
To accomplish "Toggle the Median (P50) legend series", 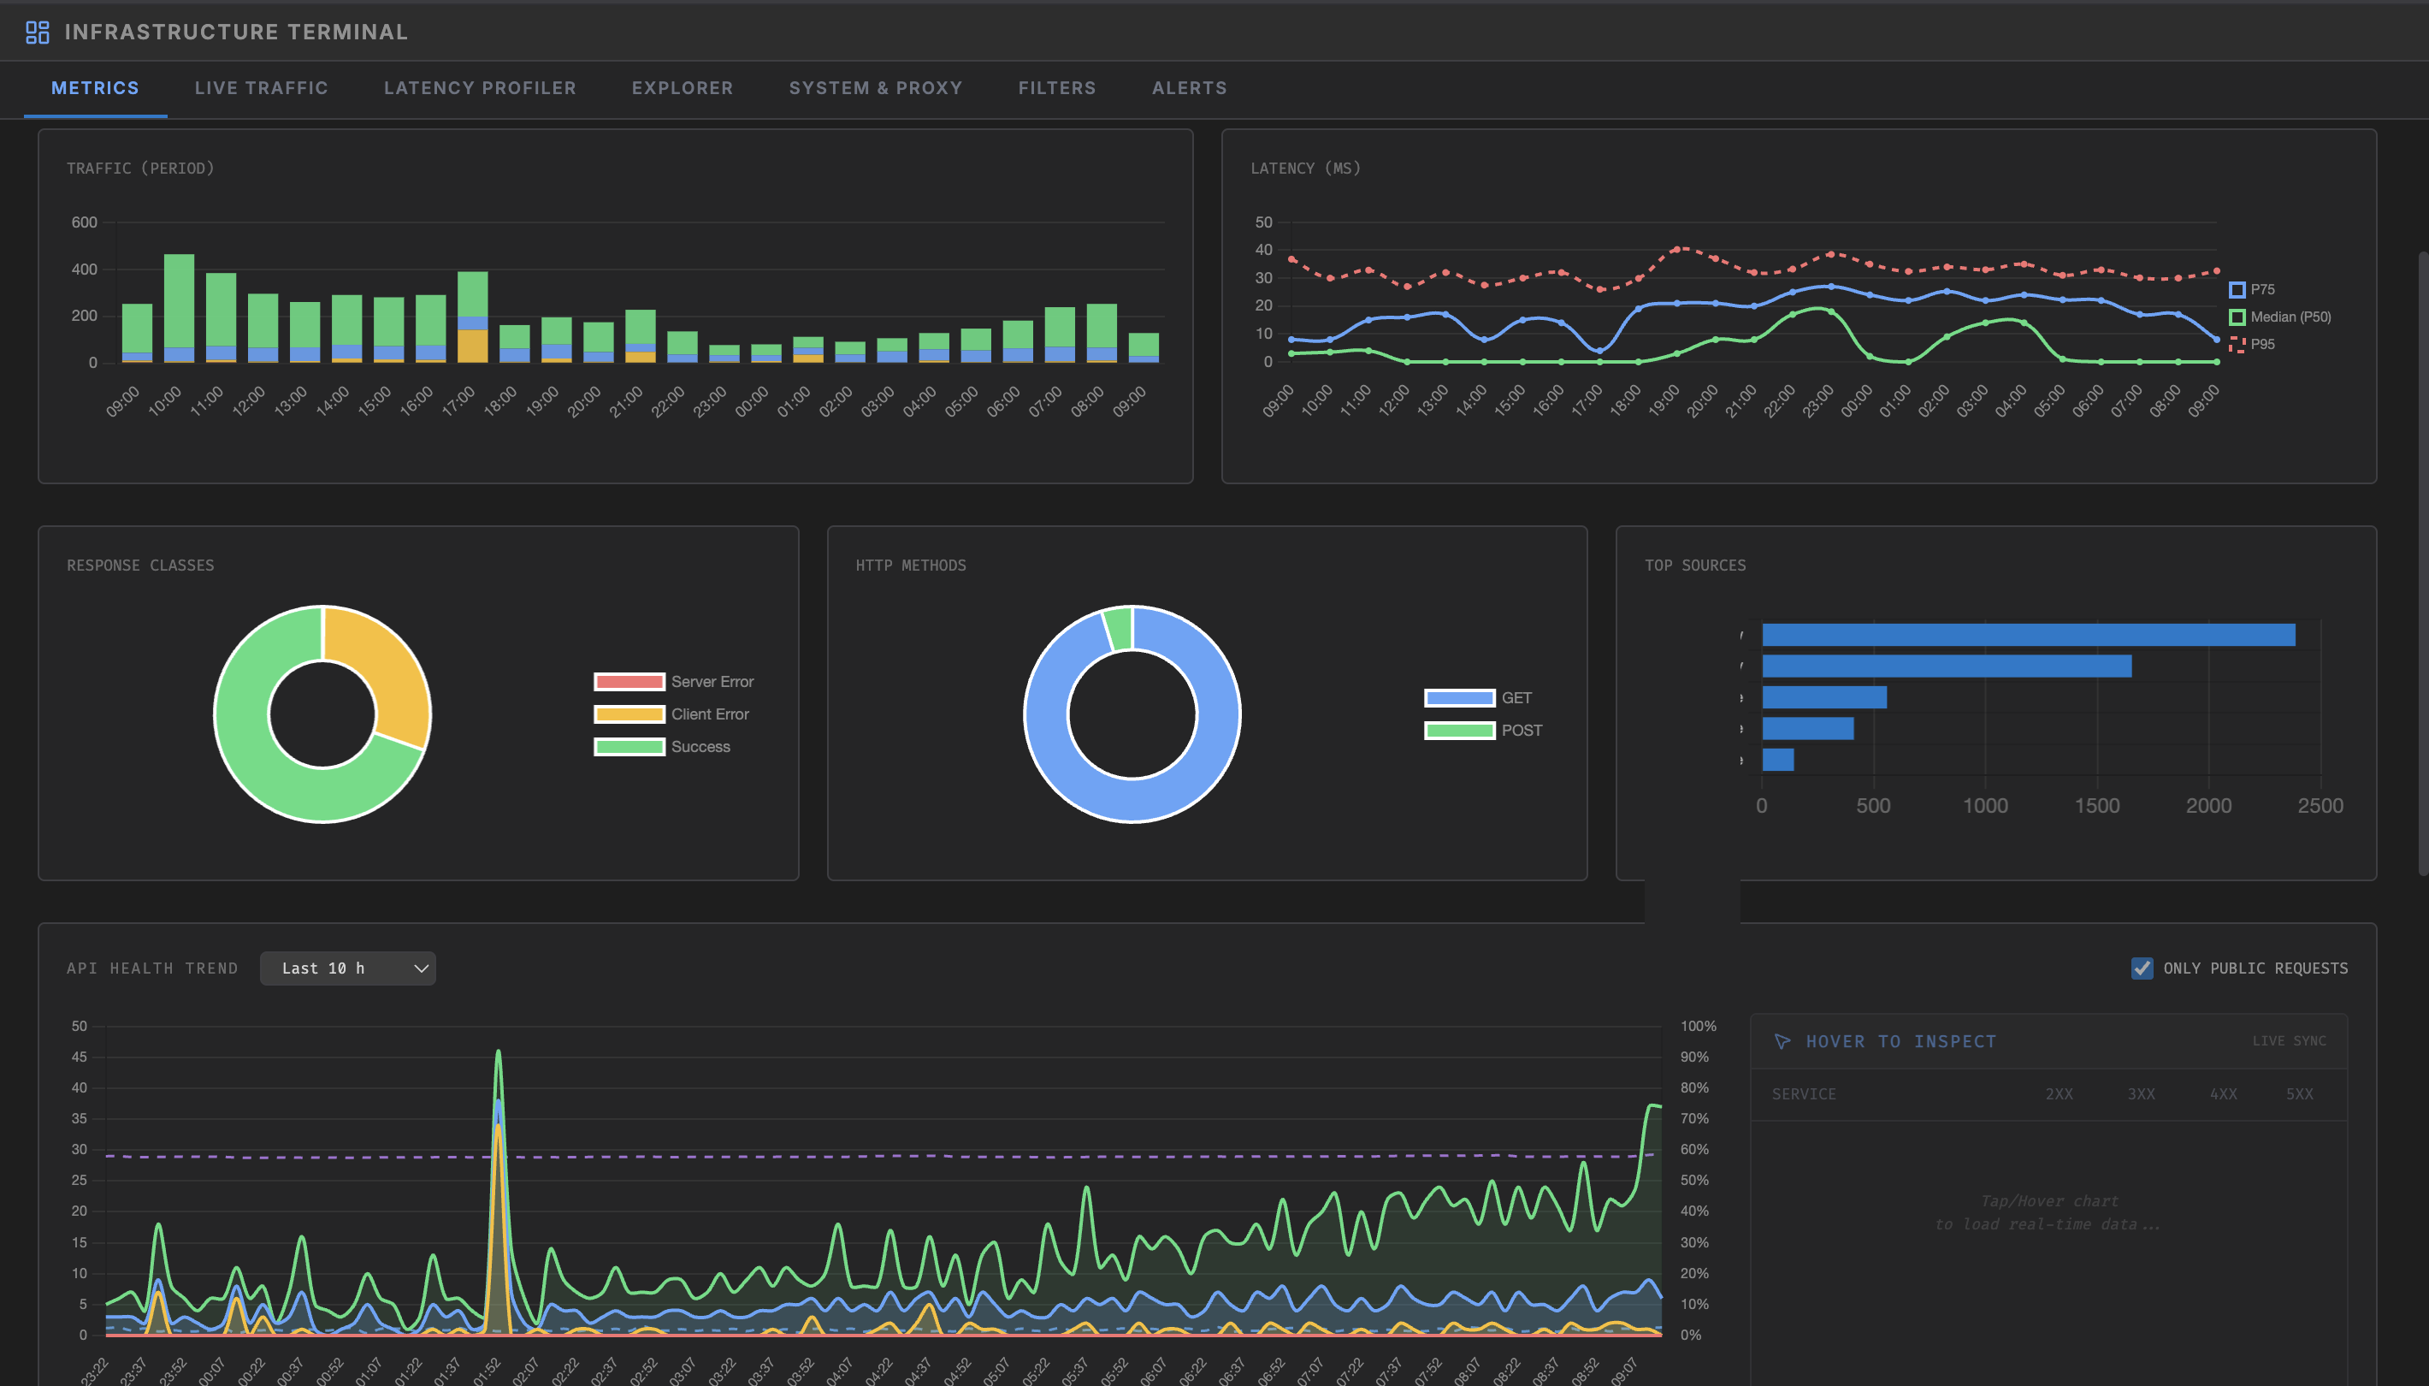I will click(x=2279, y=317).
